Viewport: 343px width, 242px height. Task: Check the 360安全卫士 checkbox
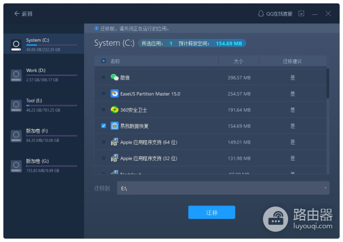click(x=103, y=109)
